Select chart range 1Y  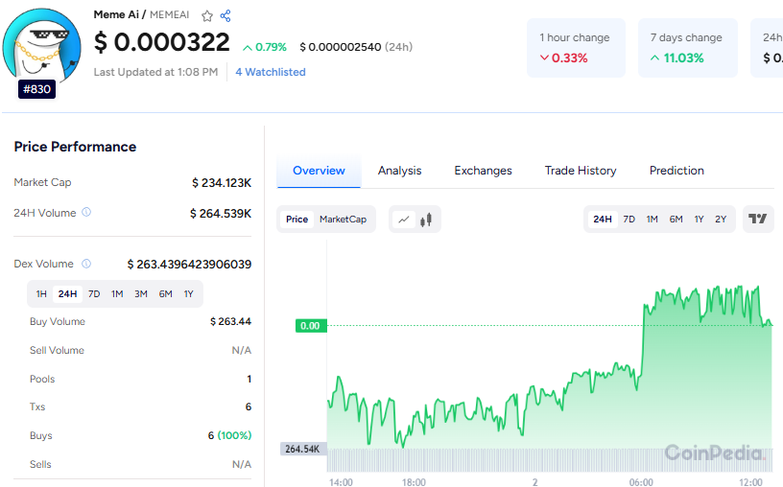pyautogui.click(x=699, y=219)
